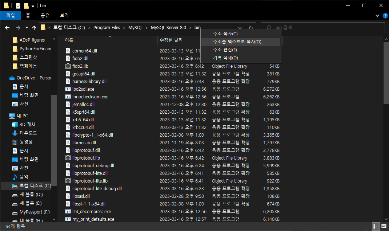Open the 음악 music icon
Screen dimensions: 389x231
[x=15, y=177]
